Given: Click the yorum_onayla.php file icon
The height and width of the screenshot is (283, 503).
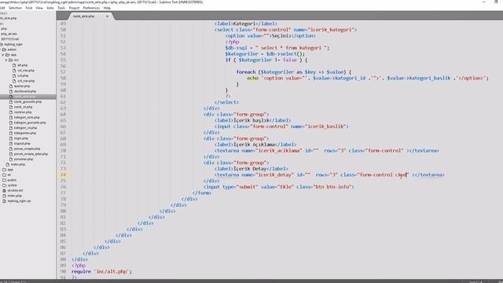Looking at the screenshot, I should click(11, 149).
